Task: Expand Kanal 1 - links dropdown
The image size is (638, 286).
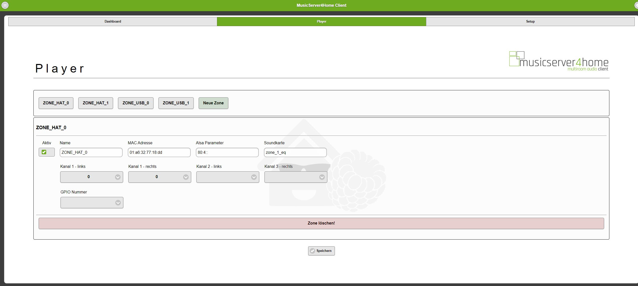Action: point(92,177)
